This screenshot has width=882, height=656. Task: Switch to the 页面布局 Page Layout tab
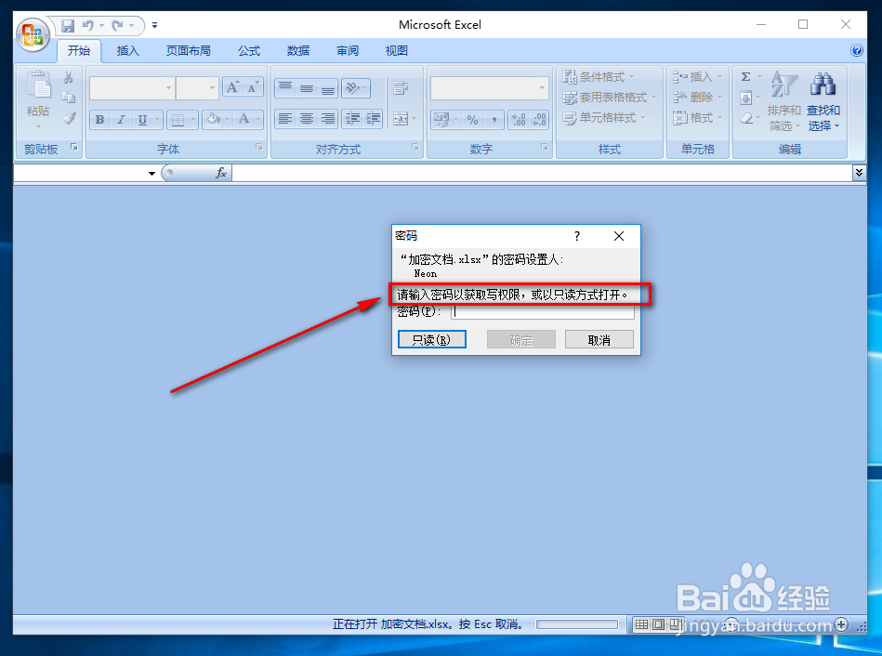click(188, 51)
